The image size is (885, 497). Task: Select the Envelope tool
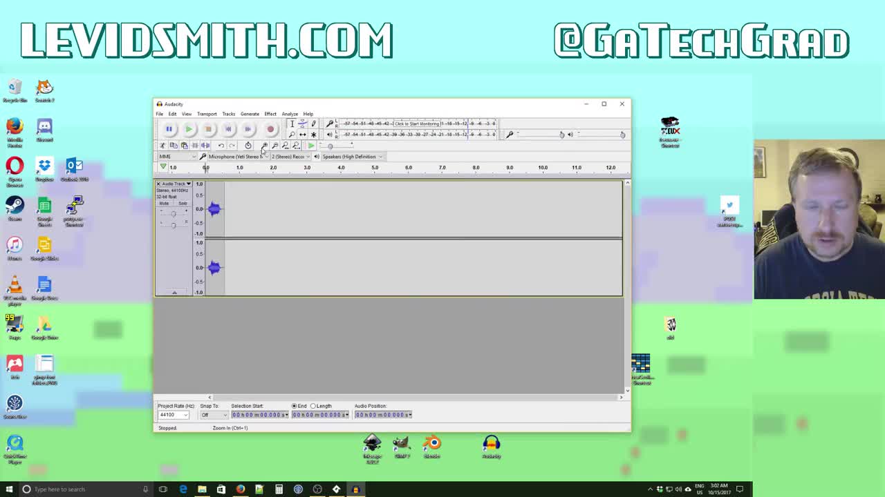click(x=302, y=124)
